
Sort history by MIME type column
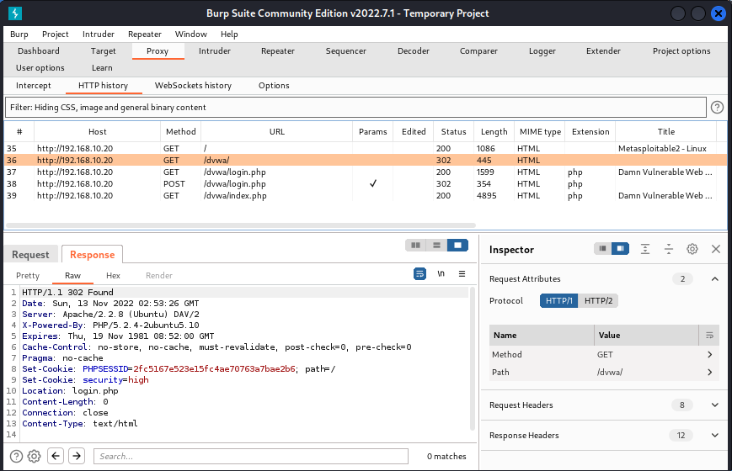[x=540, y=131]
